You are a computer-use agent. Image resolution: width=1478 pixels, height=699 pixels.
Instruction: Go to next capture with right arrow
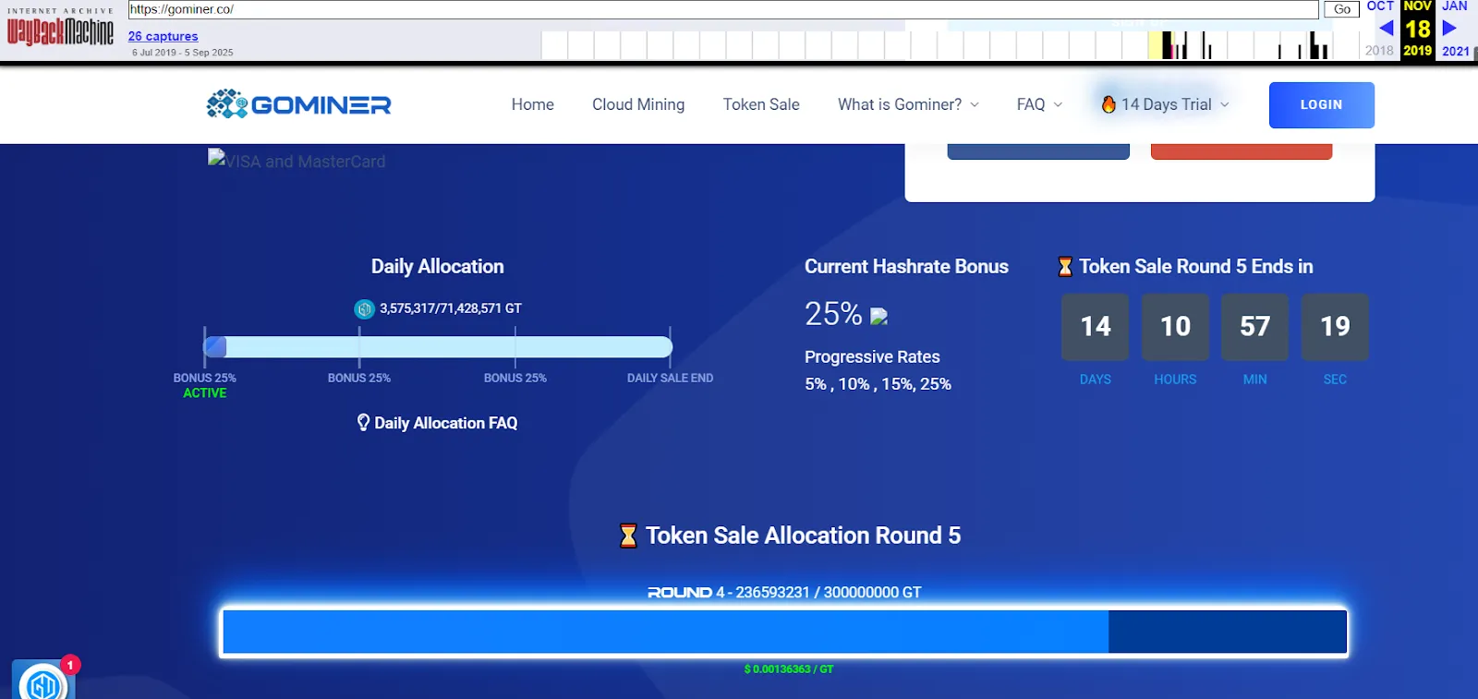click(1449, 29)
